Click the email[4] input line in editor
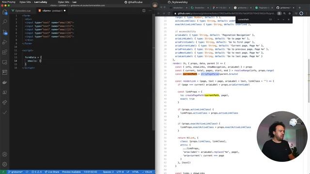Viewport: 310px width, 174px height. 49,37
